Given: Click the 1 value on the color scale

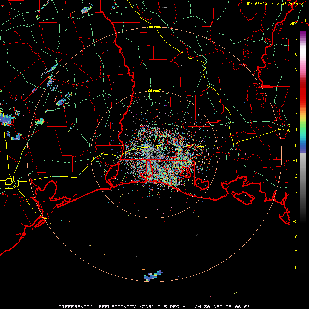Looking at the screenshot, I should (296, 130).
